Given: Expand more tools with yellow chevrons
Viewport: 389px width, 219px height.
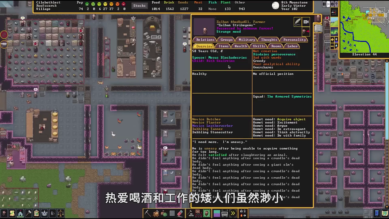Looking at the screenshot, I should [233, 213].
